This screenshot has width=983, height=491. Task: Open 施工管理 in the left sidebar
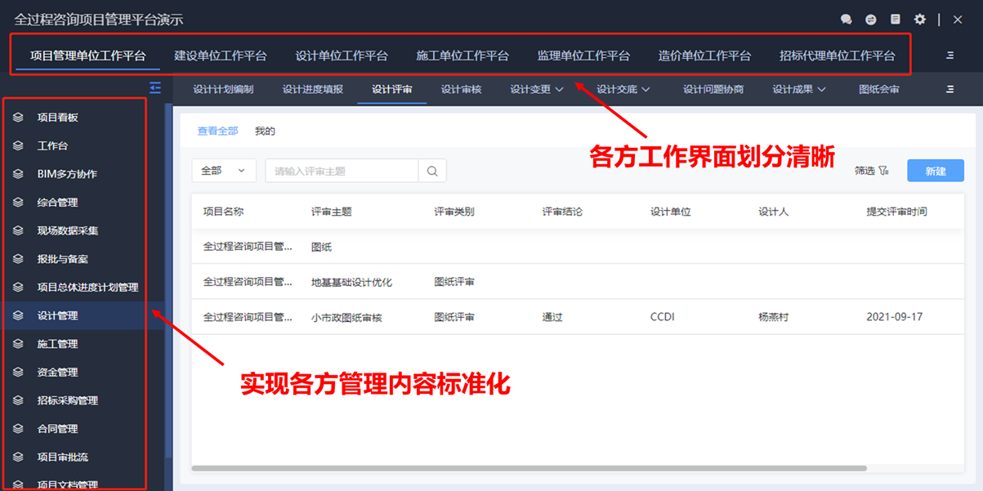(x=57, y=344)
